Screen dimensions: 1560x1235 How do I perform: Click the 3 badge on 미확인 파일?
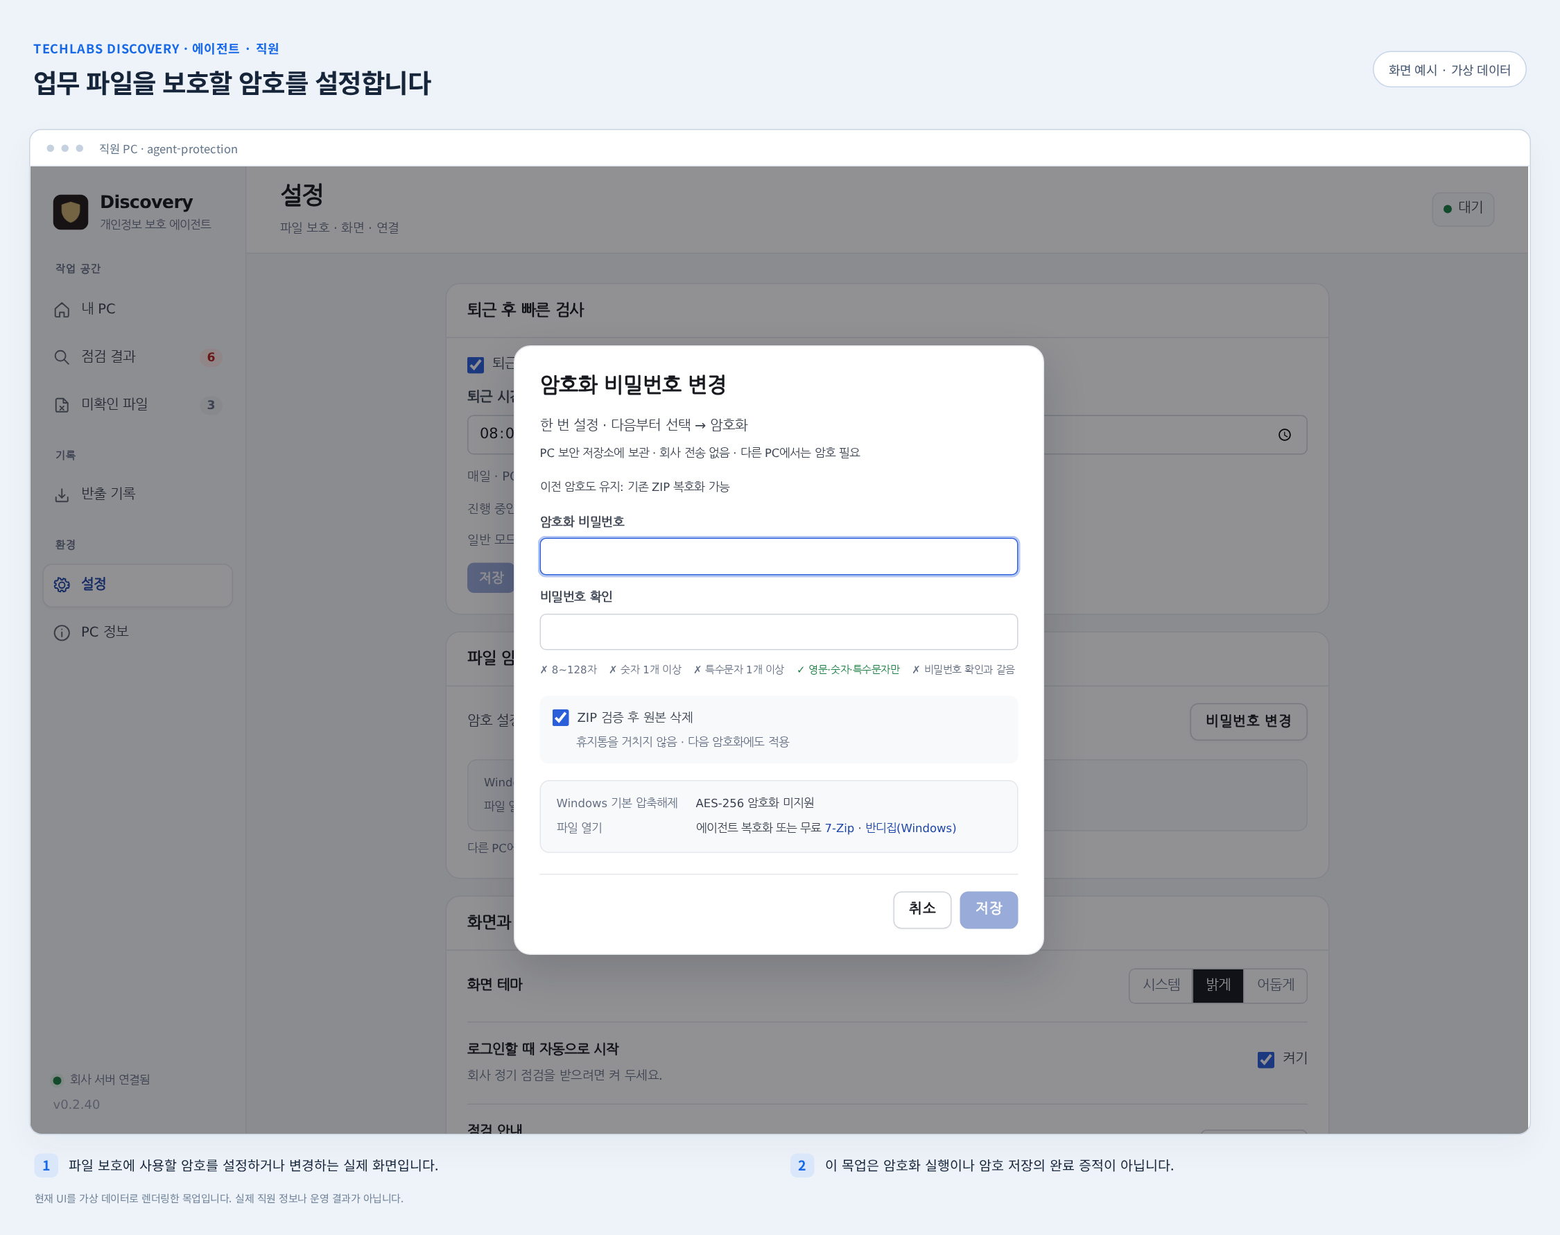pos(211,405)
